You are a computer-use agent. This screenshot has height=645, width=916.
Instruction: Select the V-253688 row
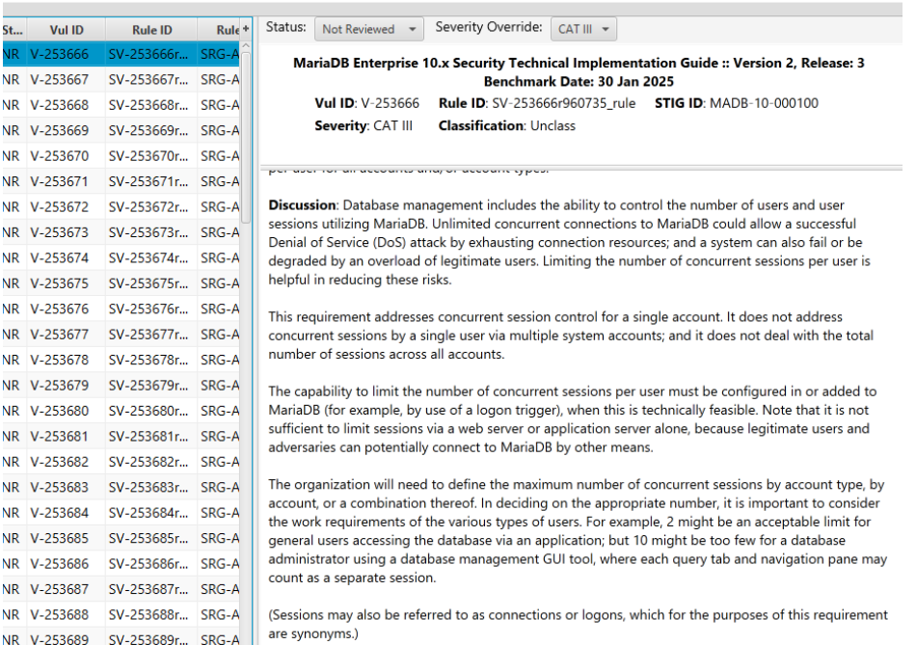tap(59, 614)
